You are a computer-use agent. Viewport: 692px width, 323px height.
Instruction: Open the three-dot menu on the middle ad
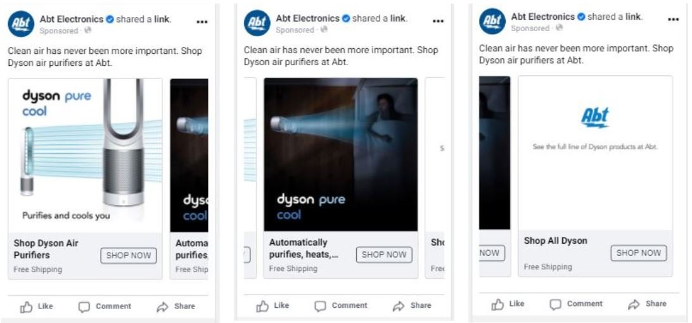tap(438, 21)
